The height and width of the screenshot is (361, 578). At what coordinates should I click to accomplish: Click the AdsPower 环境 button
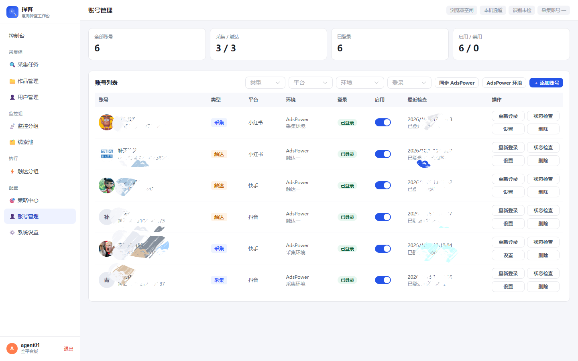point(504,83)
